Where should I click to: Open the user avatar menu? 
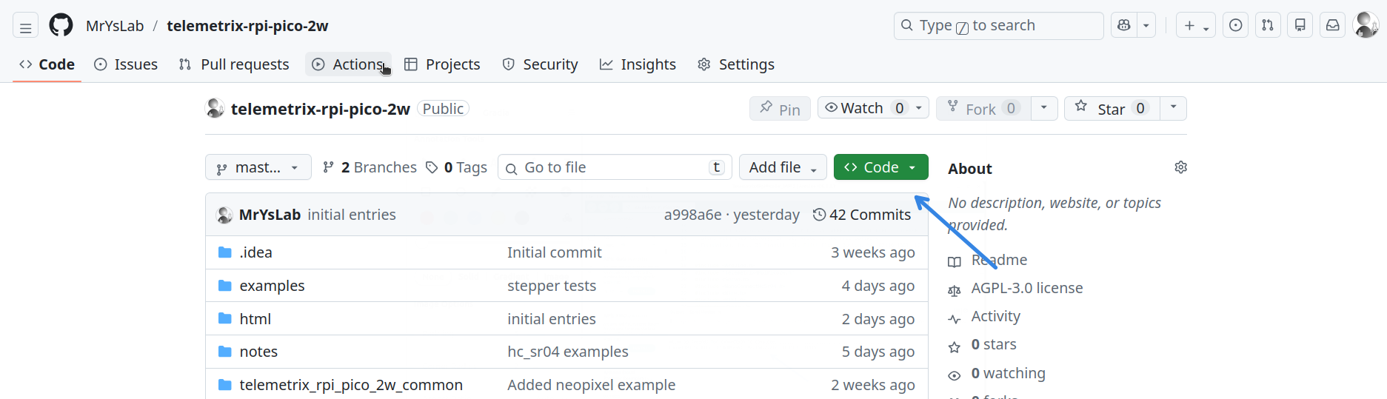tap(1365, 25)
